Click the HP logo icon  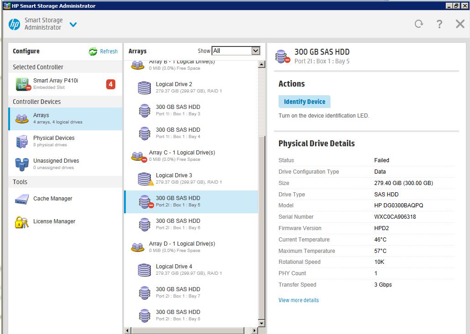coord(14,24)
